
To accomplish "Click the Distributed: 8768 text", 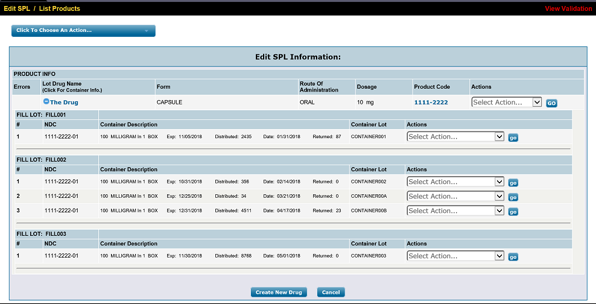I will (x=233, y=256).
